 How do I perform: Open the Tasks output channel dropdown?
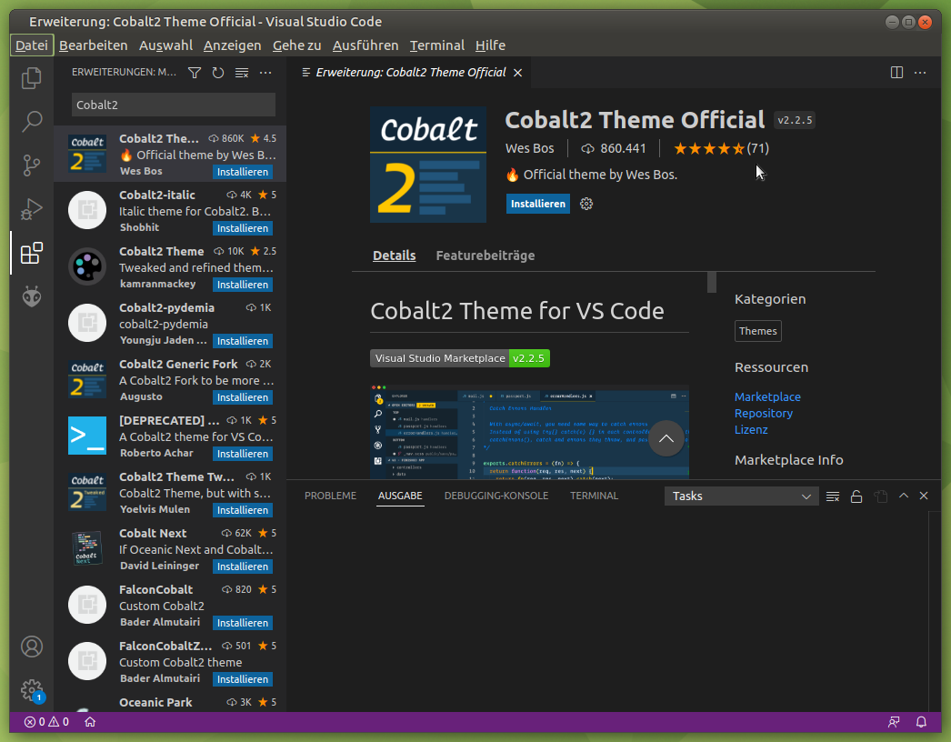click(741, 496)
